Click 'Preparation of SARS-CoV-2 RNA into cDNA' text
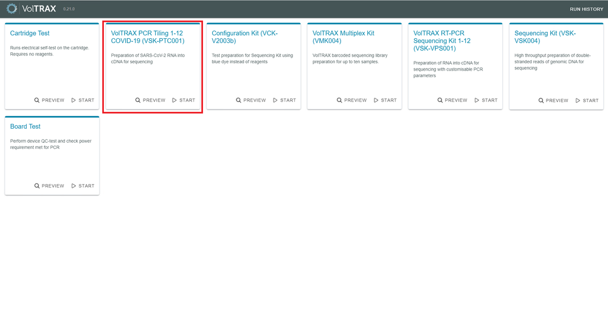608x311 pixels. click(x=148, y=58)
